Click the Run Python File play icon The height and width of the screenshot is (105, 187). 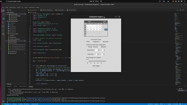(177, 10)
